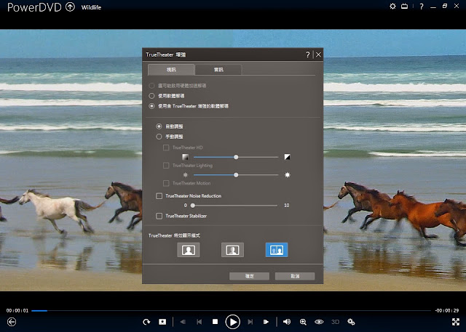This screenshot has height=332, width=466.
Task: Enable TrueTheater Stabilizer
Action: tap(159, 216)
